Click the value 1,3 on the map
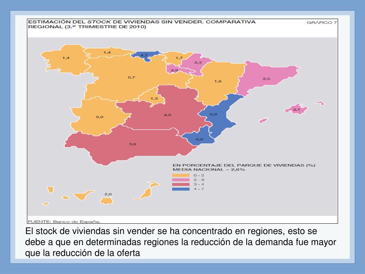 point(154,98)
